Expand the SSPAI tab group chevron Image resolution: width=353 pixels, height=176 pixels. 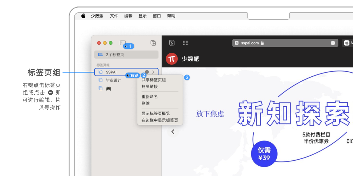[153, 72]
